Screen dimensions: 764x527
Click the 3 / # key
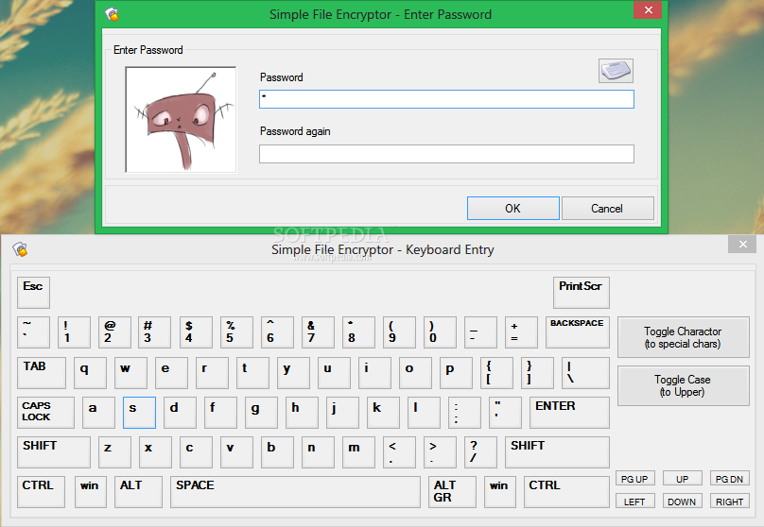[x=154, y=332]
